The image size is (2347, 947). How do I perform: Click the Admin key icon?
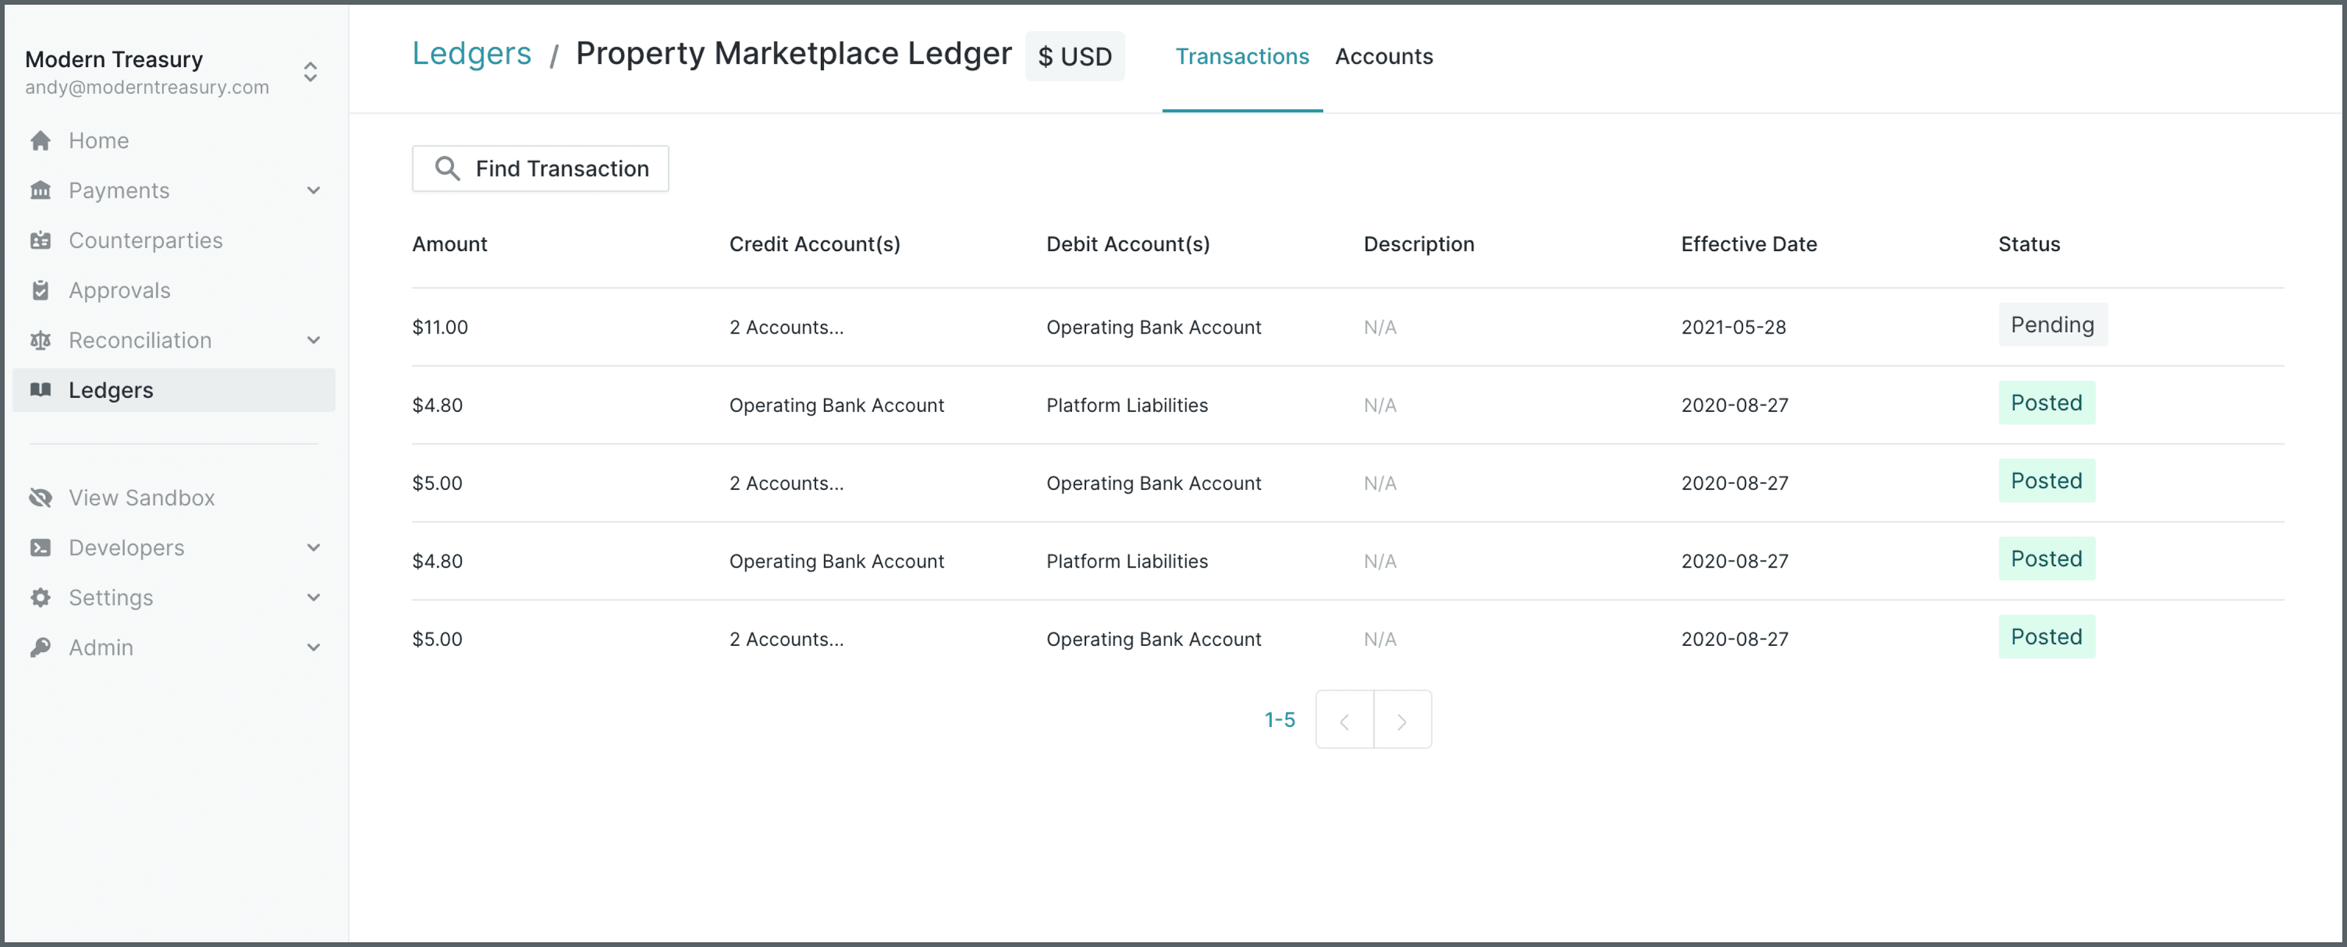coord(40,648)
